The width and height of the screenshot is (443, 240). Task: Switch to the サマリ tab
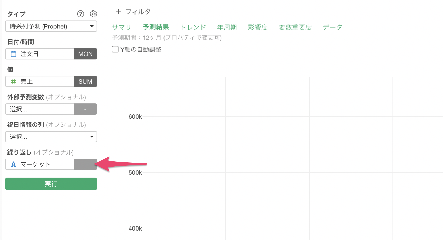click(121, 27)
